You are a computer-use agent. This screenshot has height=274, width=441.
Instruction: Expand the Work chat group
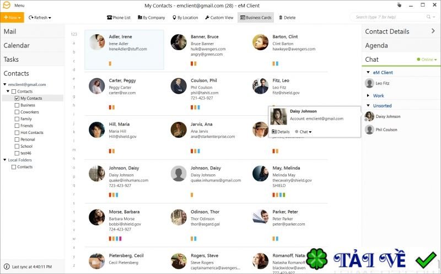tap(368, 95)
